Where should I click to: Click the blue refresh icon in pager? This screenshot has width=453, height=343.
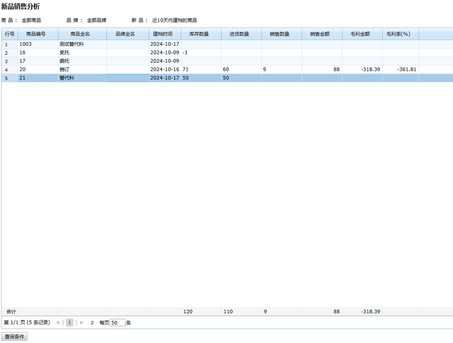92,323
